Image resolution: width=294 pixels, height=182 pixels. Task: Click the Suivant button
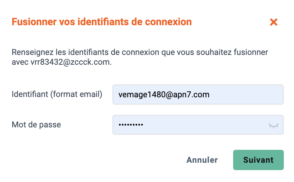(258, 160)
